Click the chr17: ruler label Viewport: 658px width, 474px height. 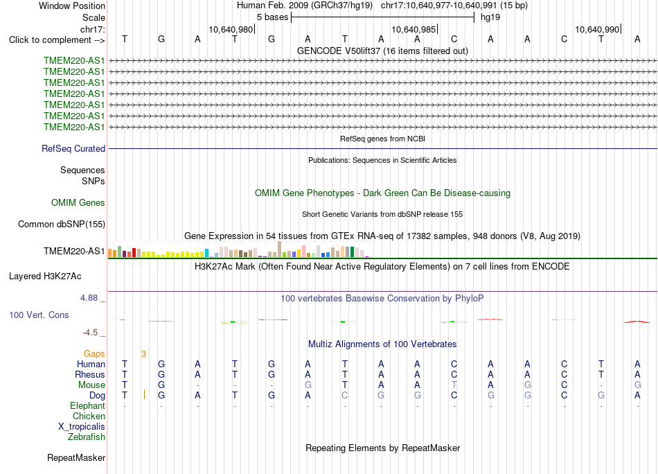[x=92, y=29]
